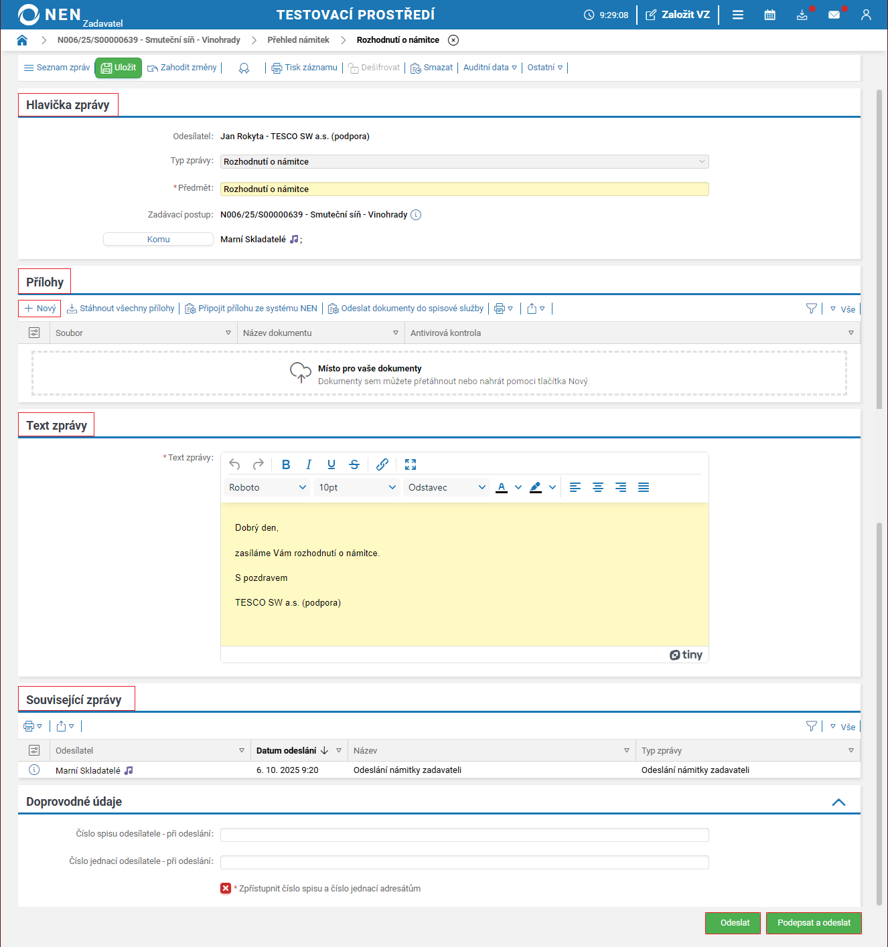Click the Podepsat a odeslat button

pyautogui.click(x=814, y=923)
